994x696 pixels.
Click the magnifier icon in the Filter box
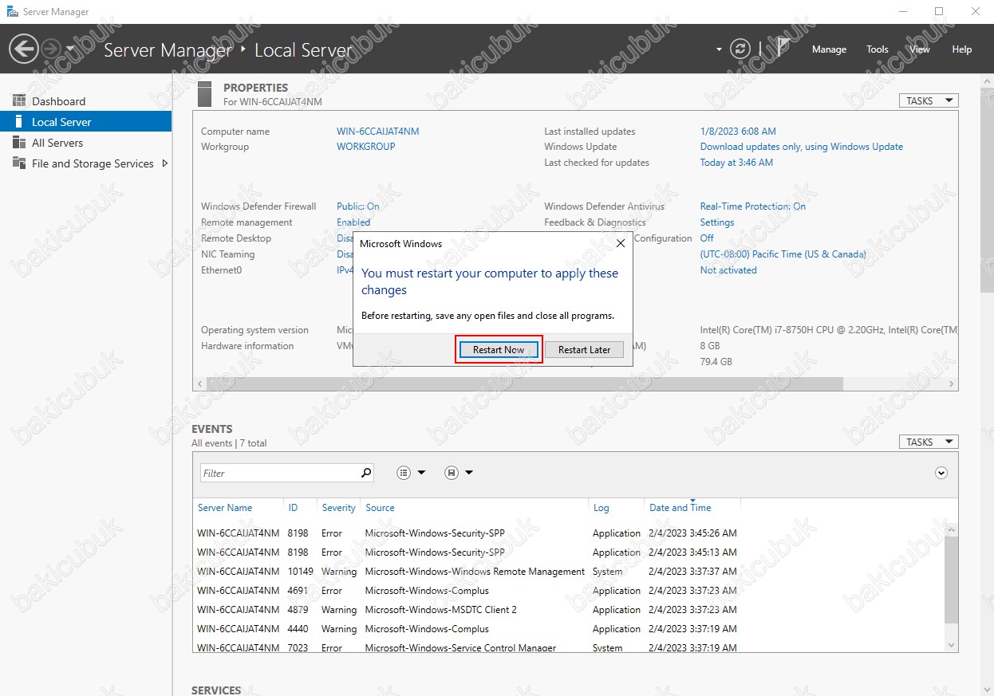[366, 473]
